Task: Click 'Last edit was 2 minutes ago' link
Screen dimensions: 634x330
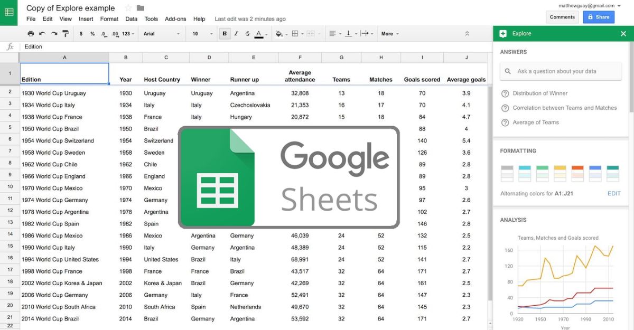Action: (250, 19)
